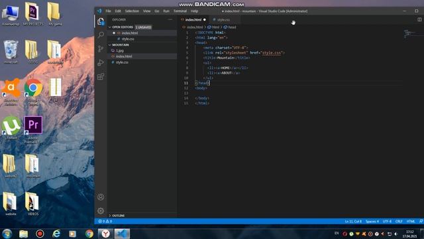424x239 pixels.
Task: Open the Extensions view
Action: pyautogui.click(x=101, y=76)
